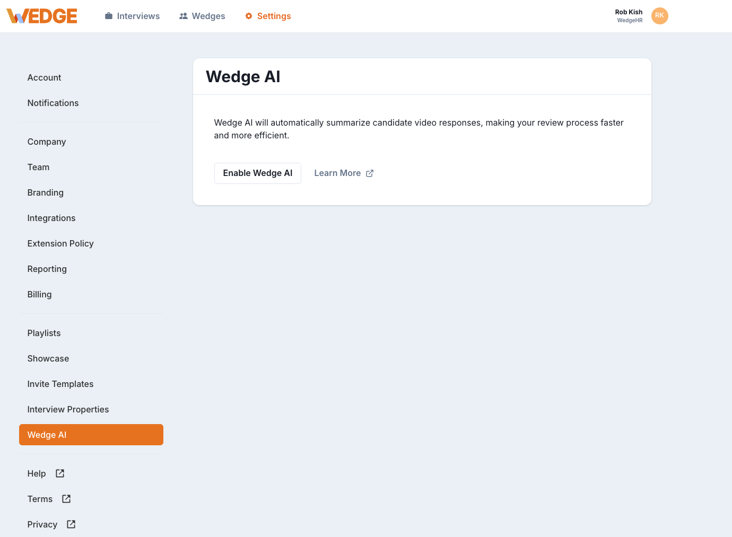Open the Team settings page
The image size is (732, 537).
91,167
